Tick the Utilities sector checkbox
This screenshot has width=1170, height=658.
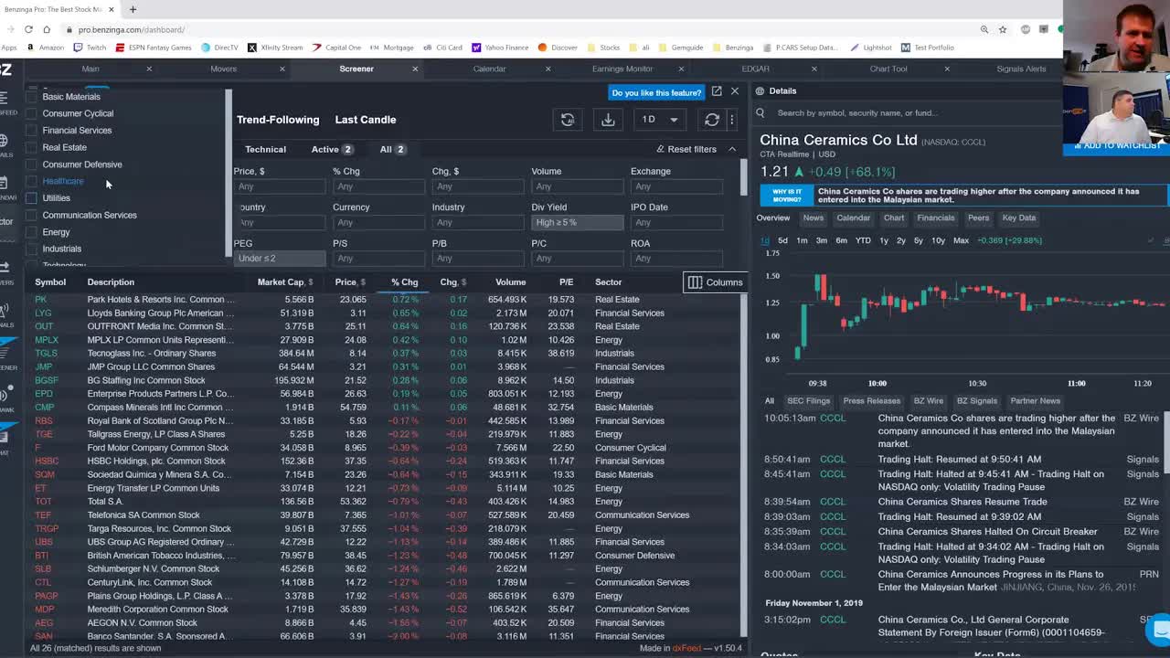point(32,198)
